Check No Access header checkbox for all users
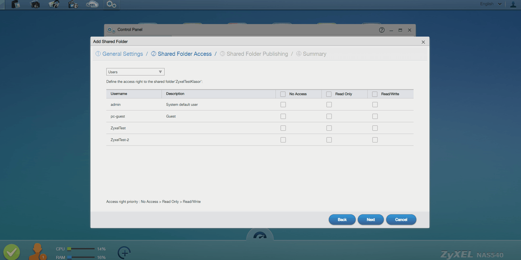The image size is (521, 260). coord(283,94)
